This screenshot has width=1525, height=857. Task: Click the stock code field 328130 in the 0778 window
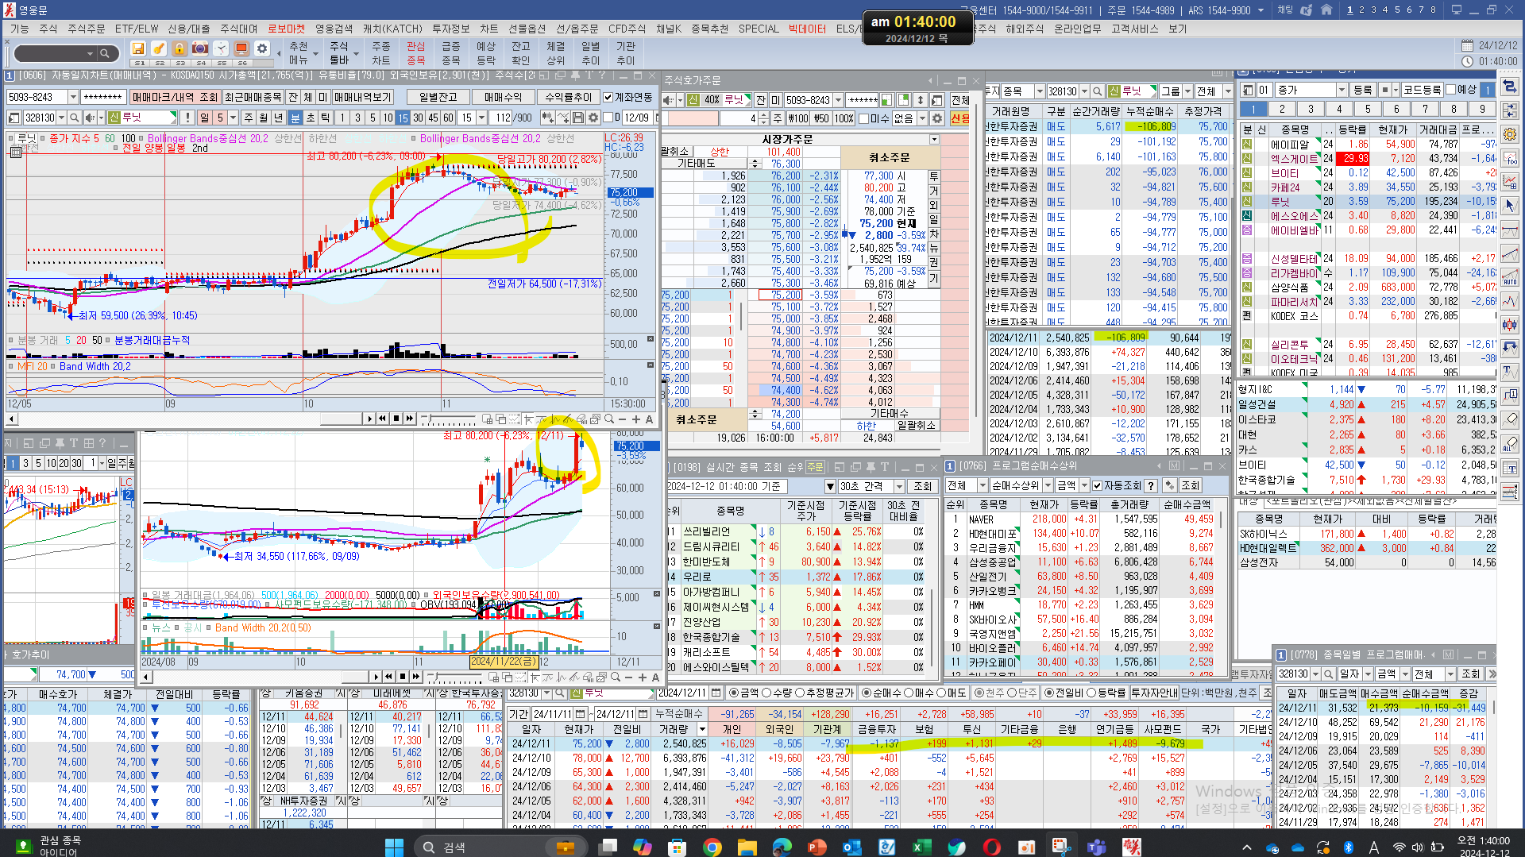(x=1294, y=674)
